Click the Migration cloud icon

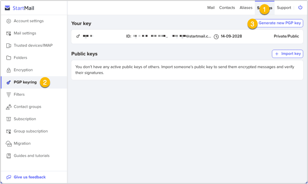(8, 143)
